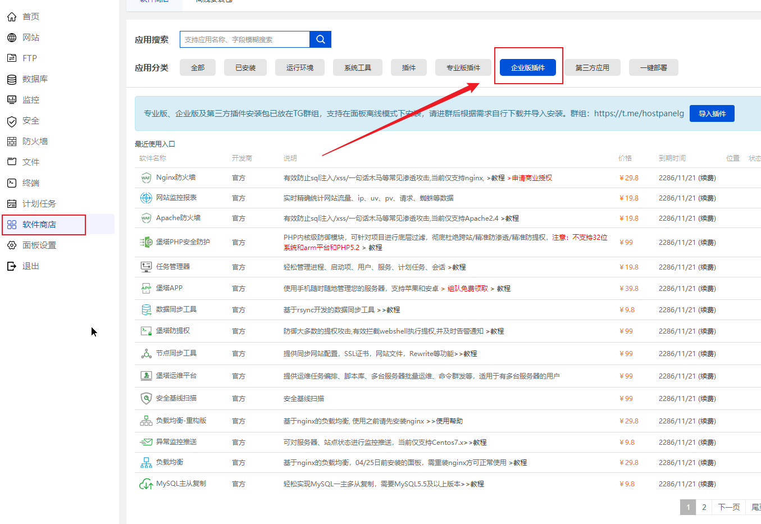
Task: Click the Nginx防火墙 WAF icon
Action: coord(146,178)
